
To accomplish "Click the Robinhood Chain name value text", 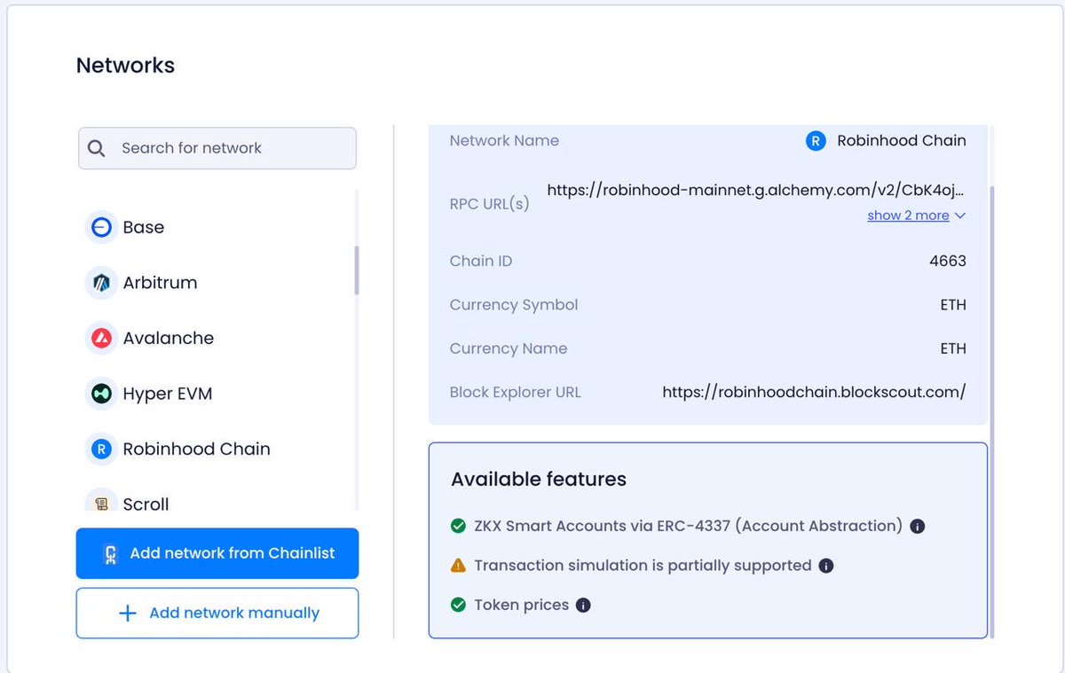I will (x=902, y=140).
